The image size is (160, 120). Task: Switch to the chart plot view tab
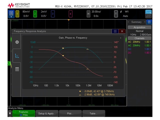(x=17, y=56)
